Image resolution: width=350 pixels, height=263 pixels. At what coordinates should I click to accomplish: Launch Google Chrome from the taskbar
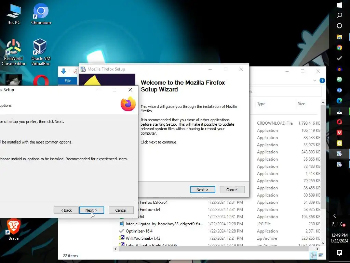tap(339, 47)
